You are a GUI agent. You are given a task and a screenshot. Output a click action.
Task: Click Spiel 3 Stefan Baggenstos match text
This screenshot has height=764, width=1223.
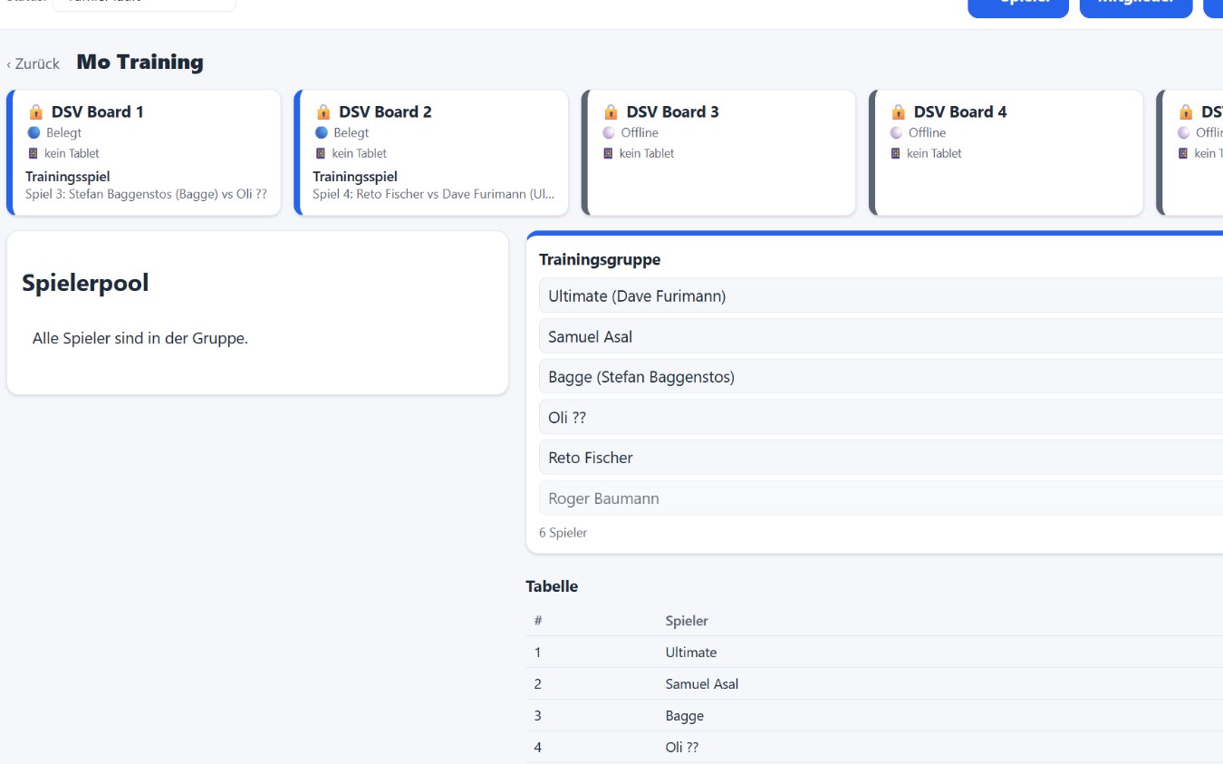click(x=146, y=194)
